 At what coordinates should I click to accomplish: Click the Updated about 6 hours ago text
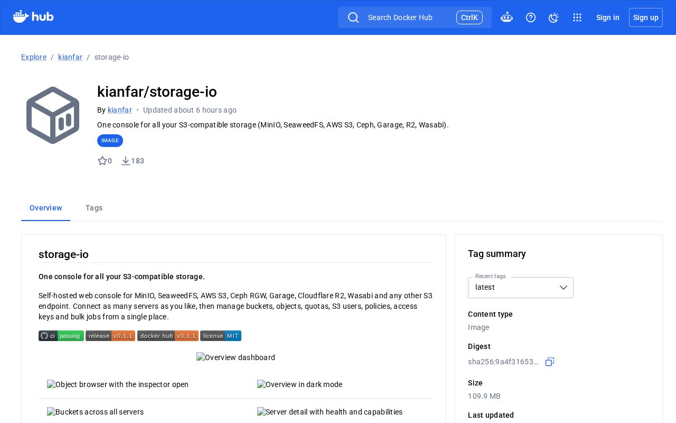[190, 110]
